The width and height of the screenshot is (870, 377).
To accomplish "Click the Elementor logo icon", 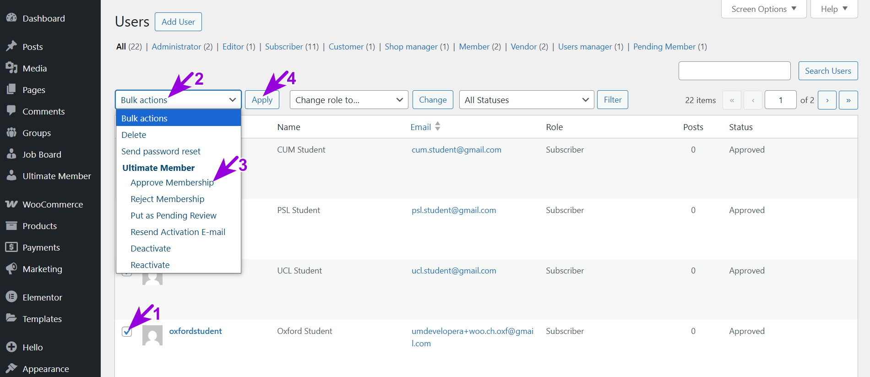I will coord(11,297).
